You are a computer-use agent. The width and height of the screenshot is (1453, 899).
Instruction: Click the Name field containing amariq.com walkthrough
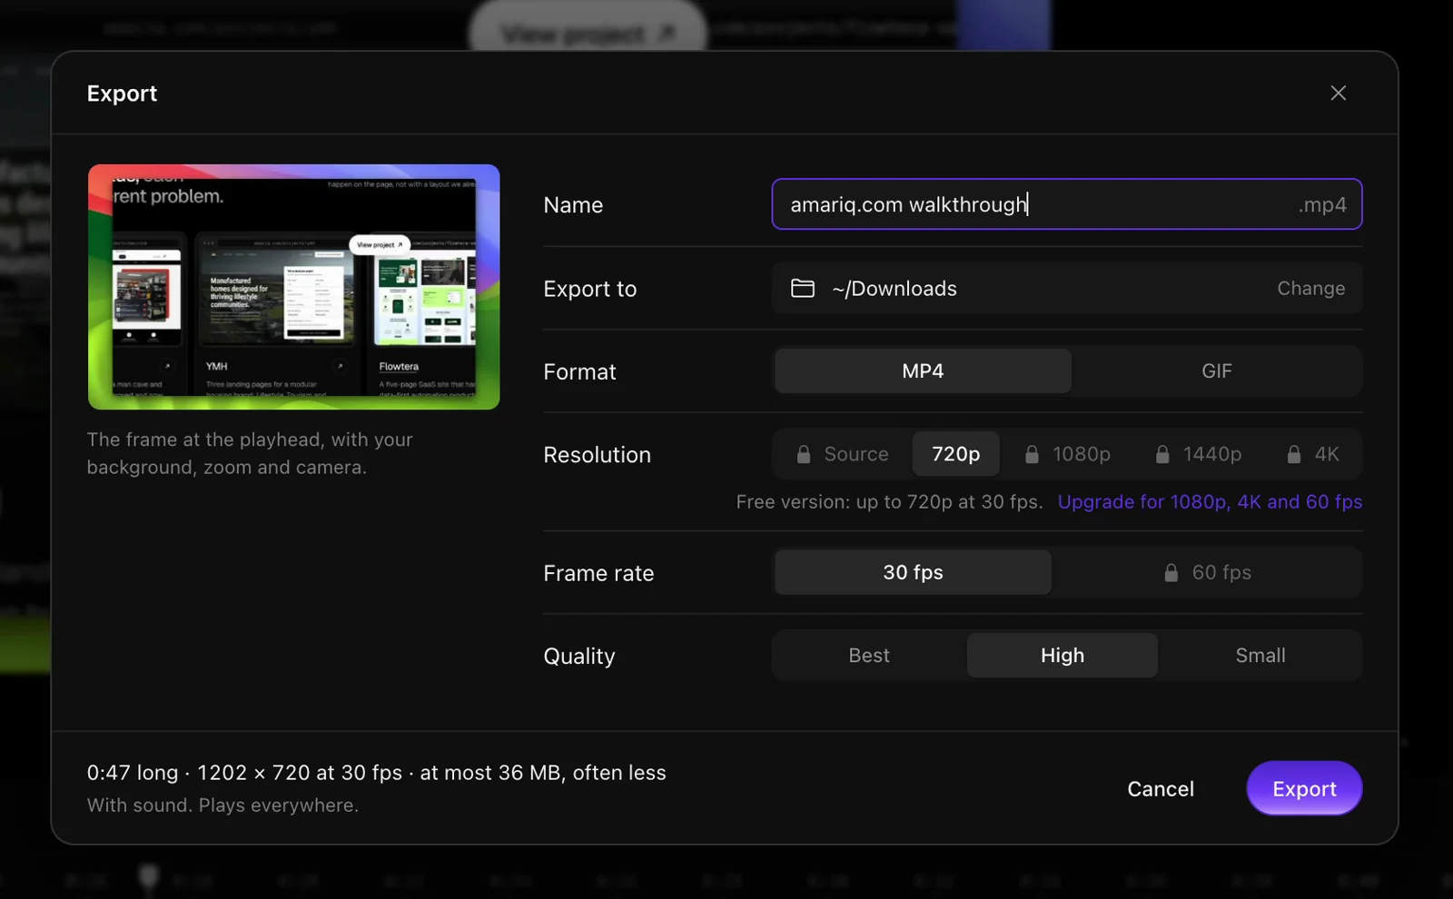click(1066, 204)
